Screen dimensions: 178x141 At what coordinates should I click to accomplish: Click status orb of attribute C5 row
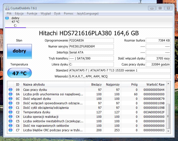click(x=10, y=121)
